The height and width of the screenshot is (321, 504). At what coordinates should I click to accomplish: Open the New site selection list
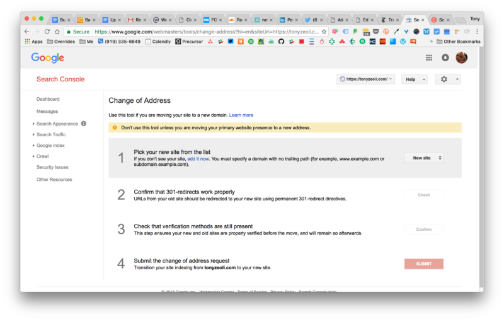coord(423,158)
